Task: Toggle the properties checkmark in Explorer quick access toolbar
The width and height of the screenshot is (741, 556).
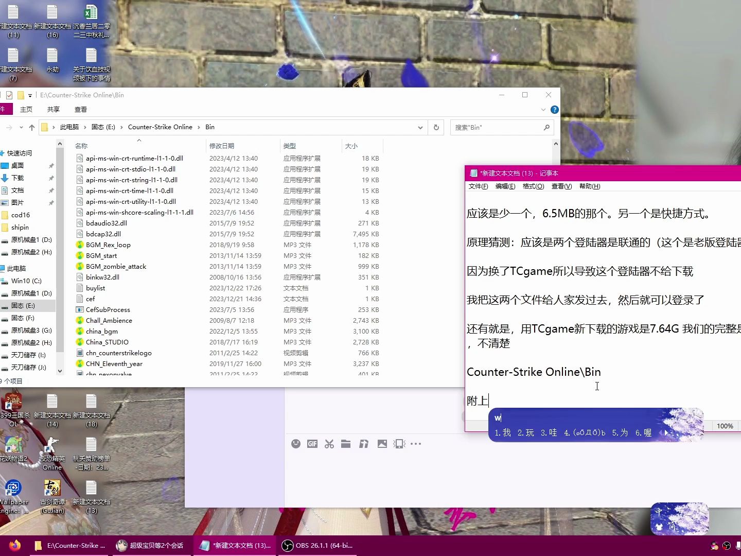Action: point(9,95)
